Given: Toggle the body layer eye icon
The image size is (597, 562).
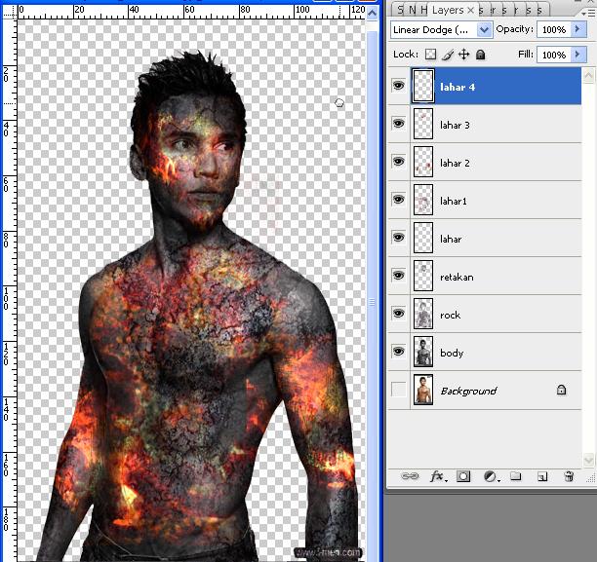Looking at the screenshot, I should (399, 352).
